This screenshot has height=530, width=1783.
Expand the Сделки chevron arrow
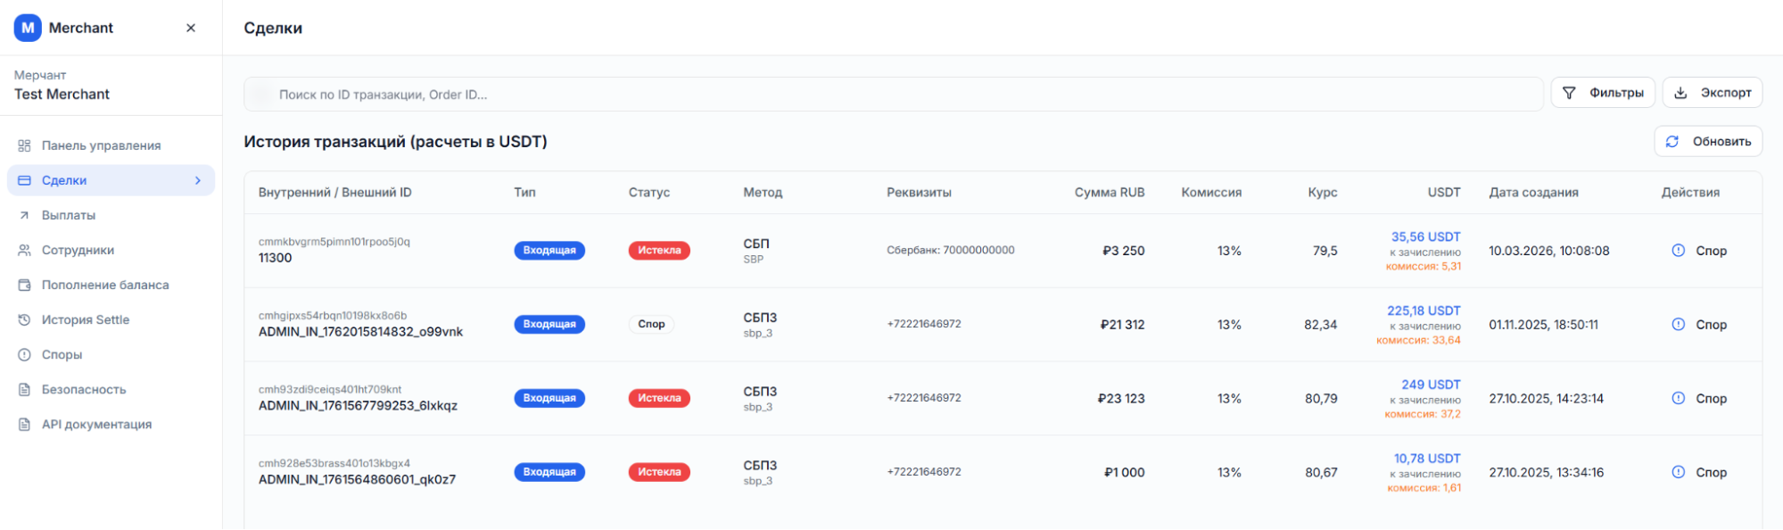(198, 180)
